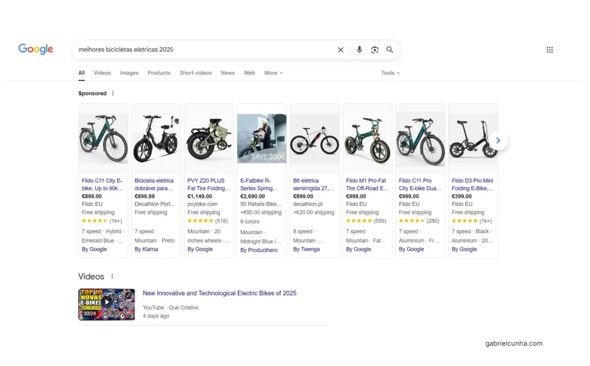This screenshot has width=590, height=366.
Task: Open the E-Fatbike R-Series Spring listing
Action: [259, 184]
